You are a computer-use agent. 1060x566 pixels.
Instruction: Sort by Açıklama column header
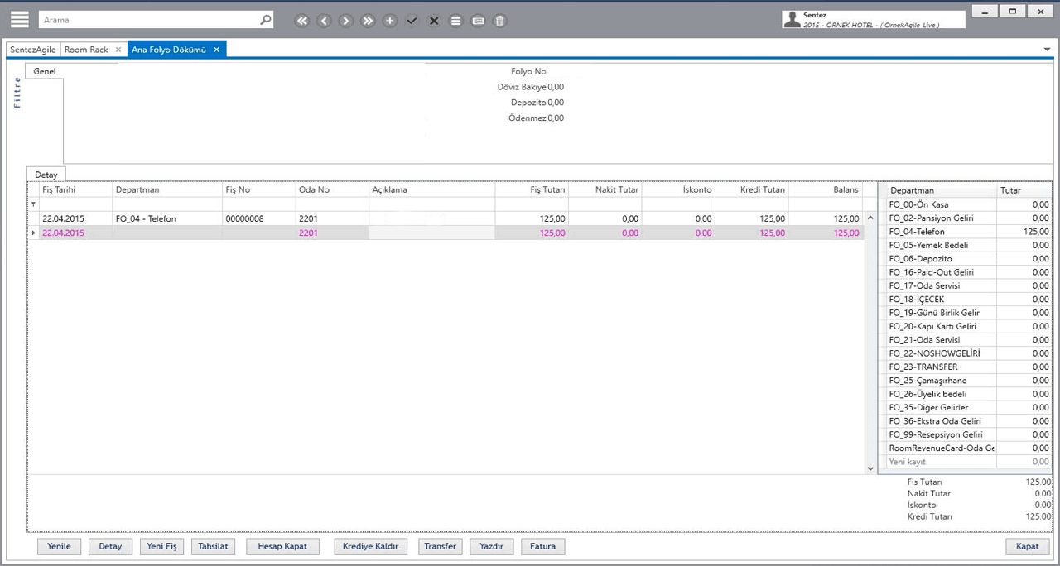431,189
